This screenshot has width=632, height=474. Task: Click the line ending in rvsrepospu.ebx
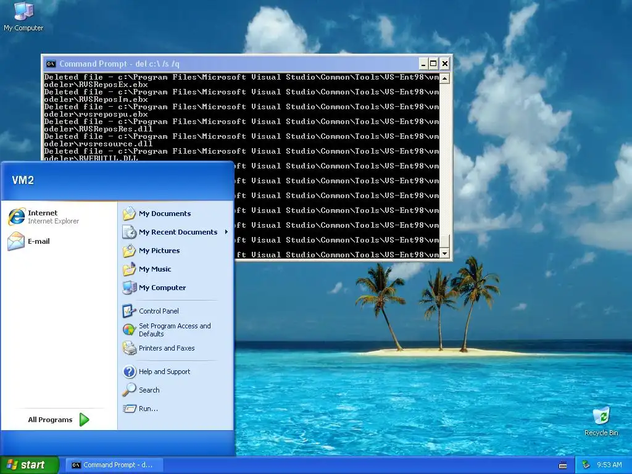tap(96, 114)
